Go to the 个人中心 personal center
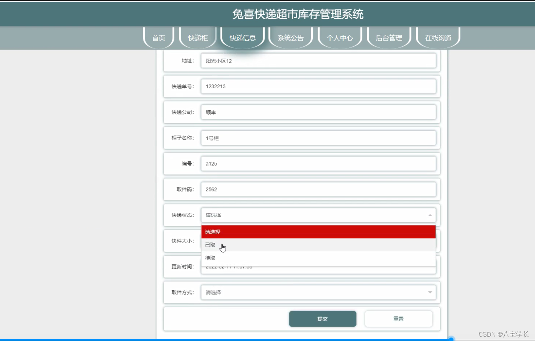 tap(339, 37)
